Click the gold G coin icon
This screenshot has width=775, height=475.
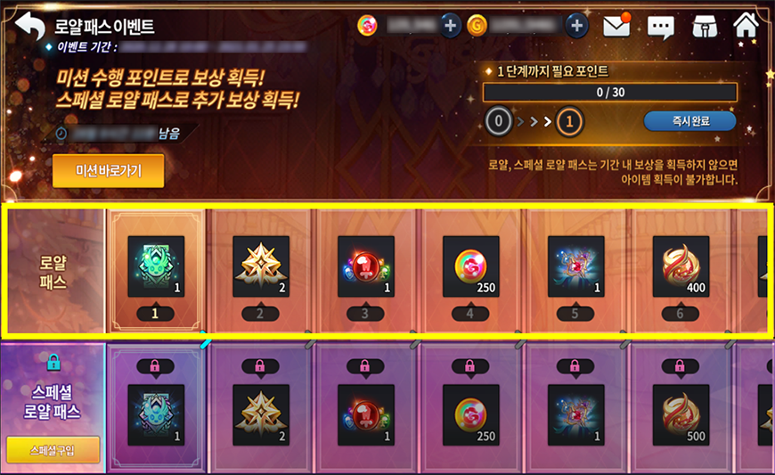(477, 26)
